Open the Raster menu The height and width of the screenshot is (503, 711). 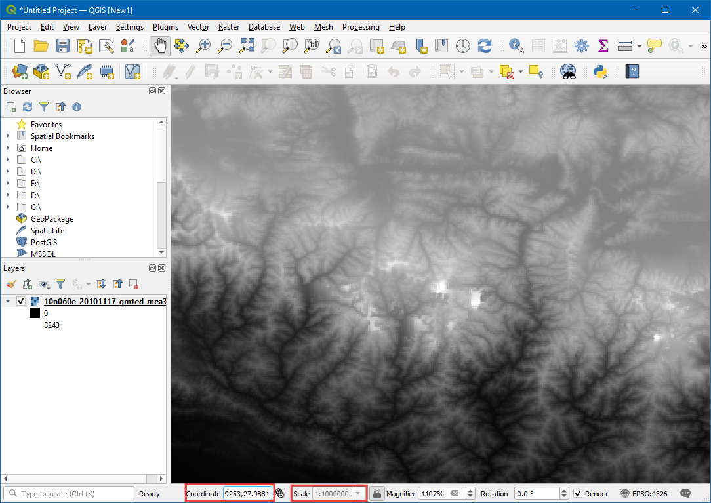229,27
